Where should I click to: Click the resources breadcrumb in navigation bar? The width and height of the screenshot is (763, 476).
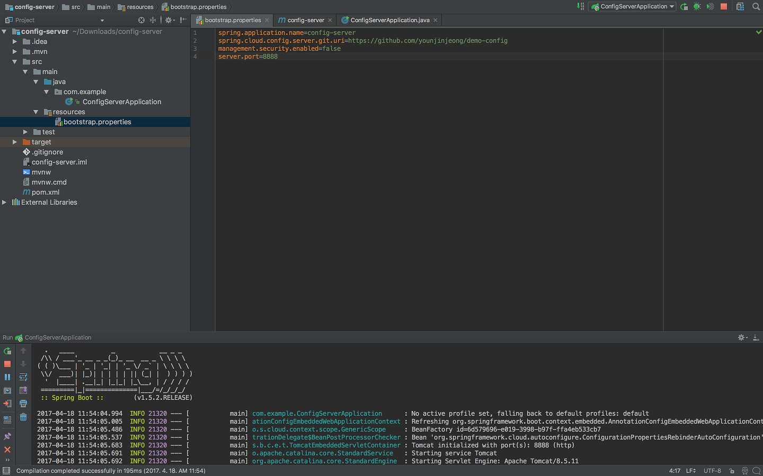pos(140,7)
